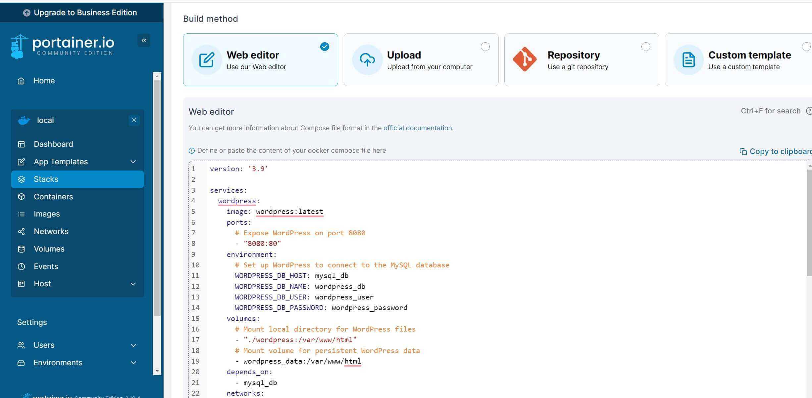Click the Web editor pencil icon
This screenshot has height=398, width=812.
[x=207, y=60]
